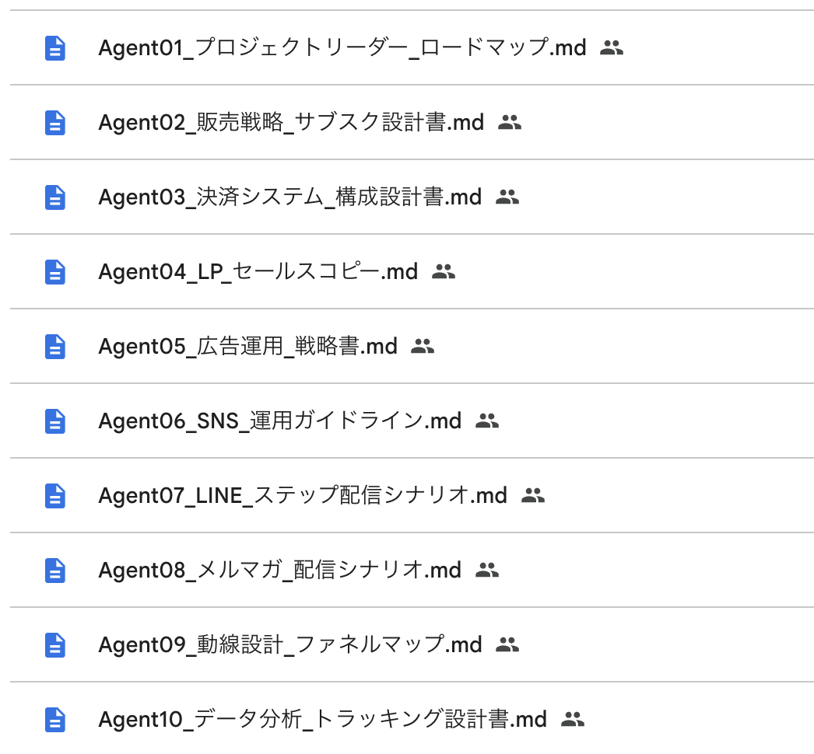Select Agent09_動線設計_ファネルマップ.md filename

[289, 645]
